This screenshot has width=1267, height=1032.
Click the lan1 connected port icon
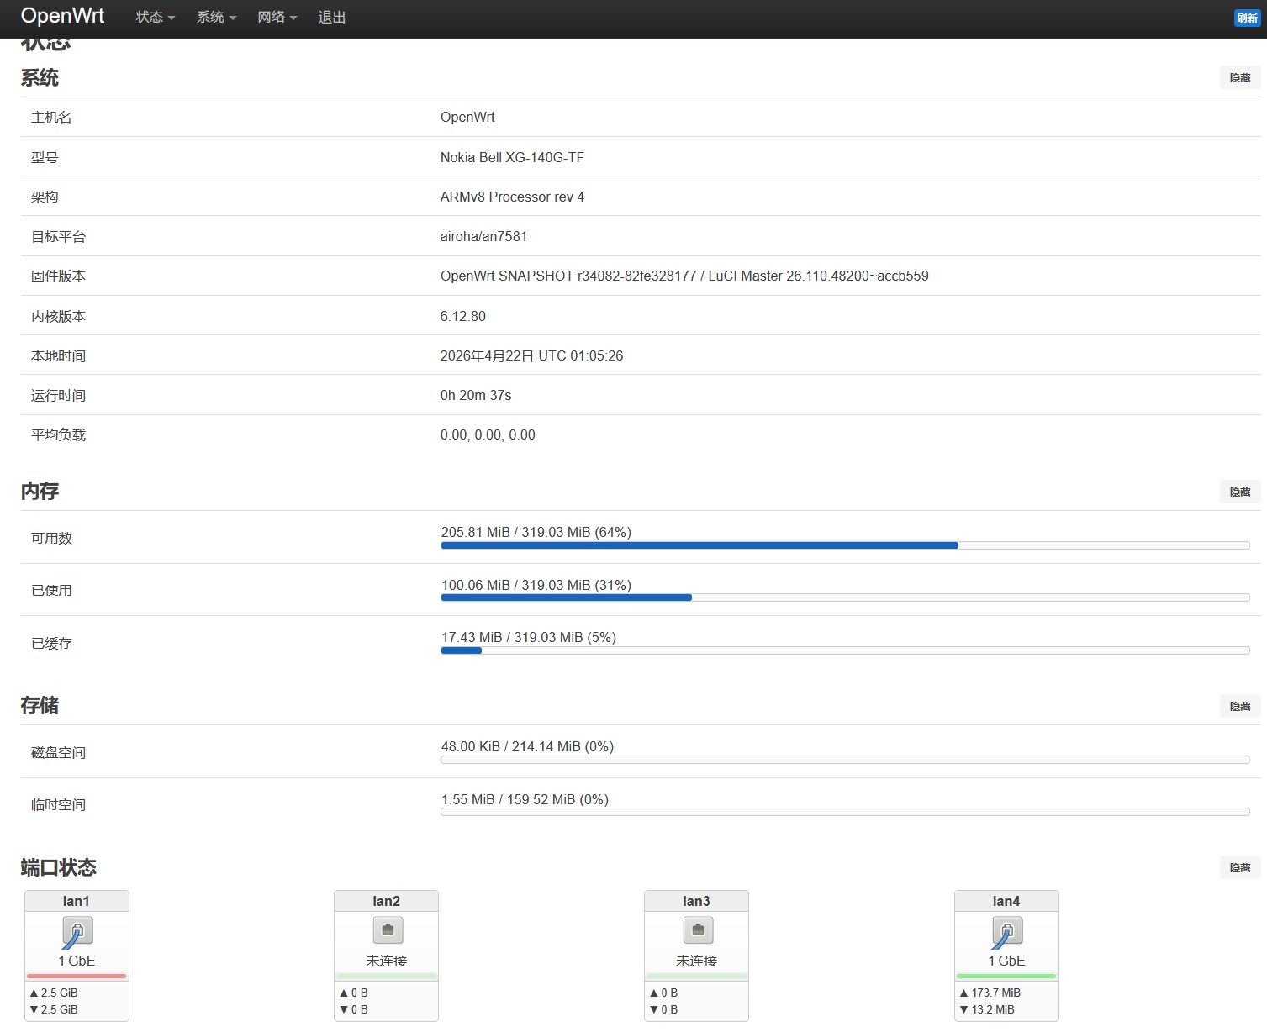[x=77, y=931]
